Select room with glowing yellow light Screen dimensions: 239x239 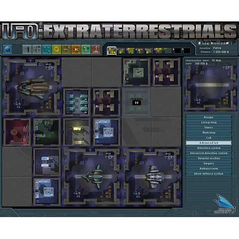(77, 132)
